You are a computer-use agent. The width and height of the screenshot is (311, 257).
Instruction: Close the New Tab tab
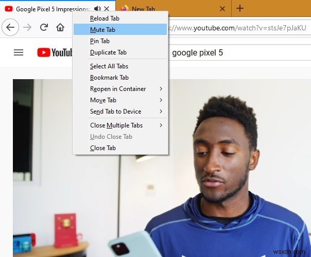pyautogui.click(x=222, y=9)
